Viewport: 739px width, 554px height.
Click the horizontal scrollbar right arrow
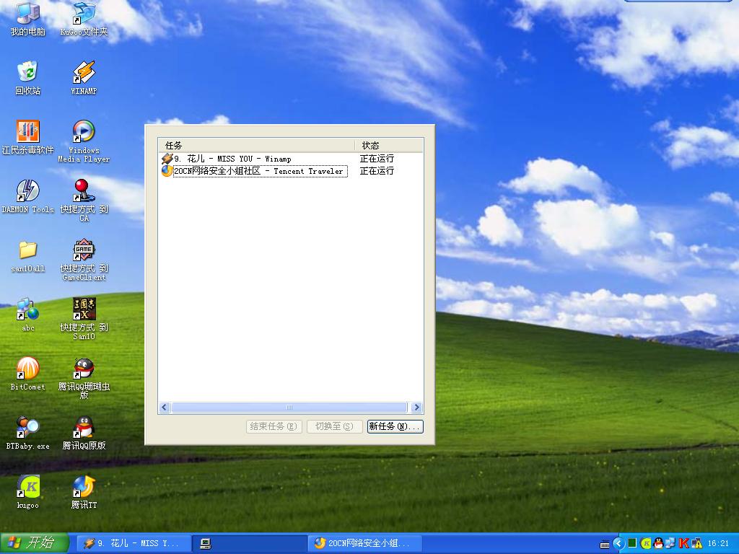coord(416,408)
